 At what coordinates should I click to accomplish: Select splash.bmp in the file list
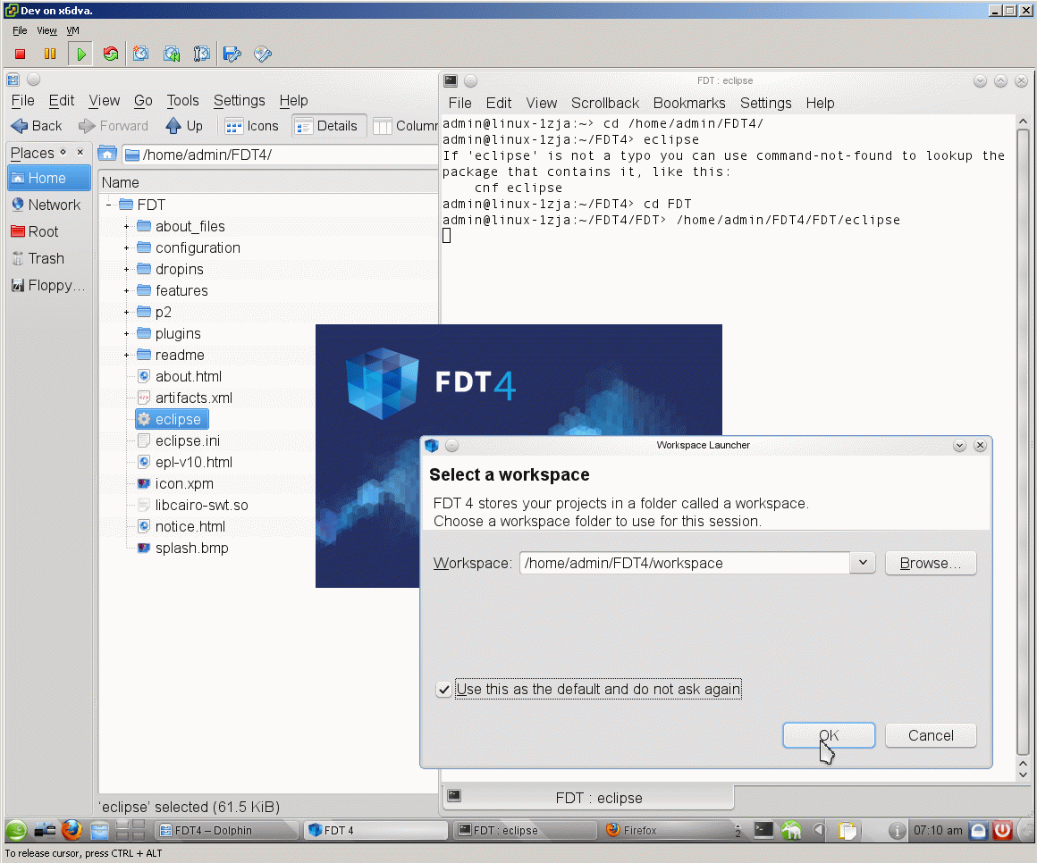pos(183,548)
